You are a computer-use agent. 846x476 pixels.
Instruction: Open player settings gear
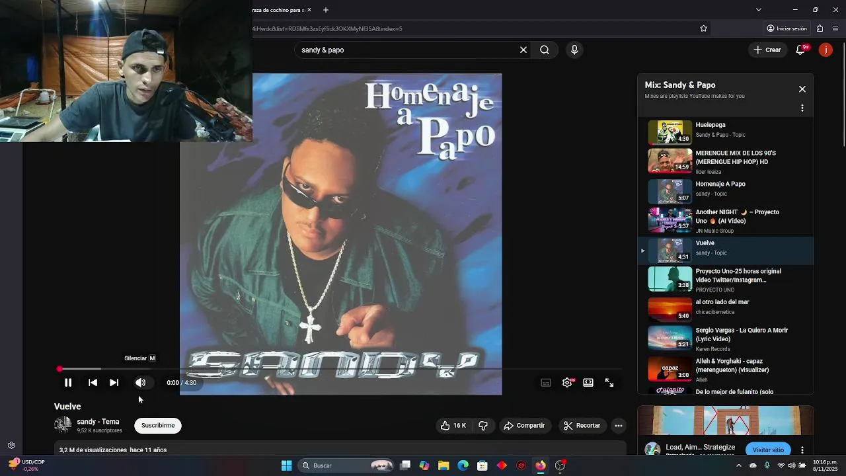click(567, 383)
